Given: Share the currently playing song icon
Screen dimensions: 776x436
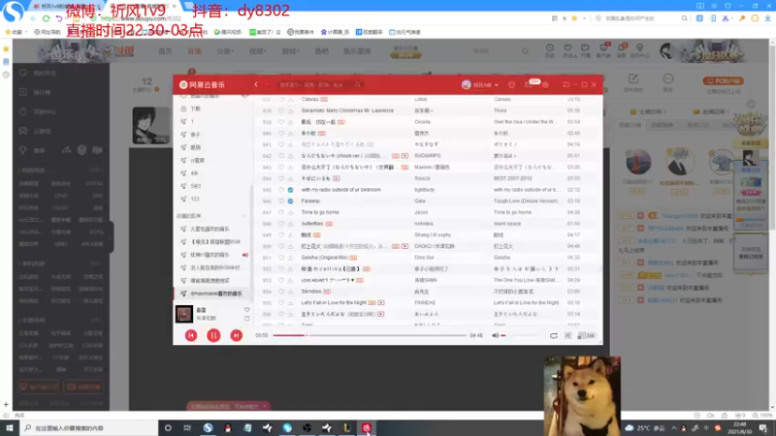Looking at the screenshot, I should pyautogui.click(x=246, y=319).
